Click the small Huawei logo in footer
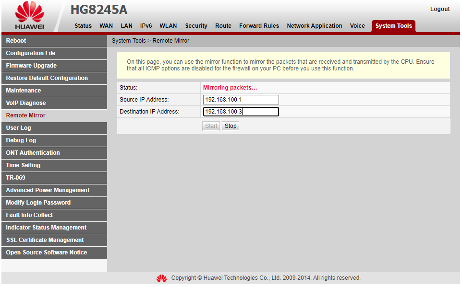The width and height of the screenshot is (462, 287). [x=161, y=278]
